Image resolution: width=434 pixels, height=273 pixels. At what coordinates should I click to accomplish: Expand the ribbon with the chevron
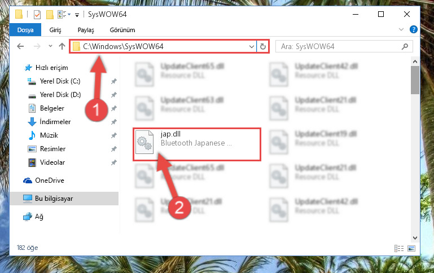(401, 29)
